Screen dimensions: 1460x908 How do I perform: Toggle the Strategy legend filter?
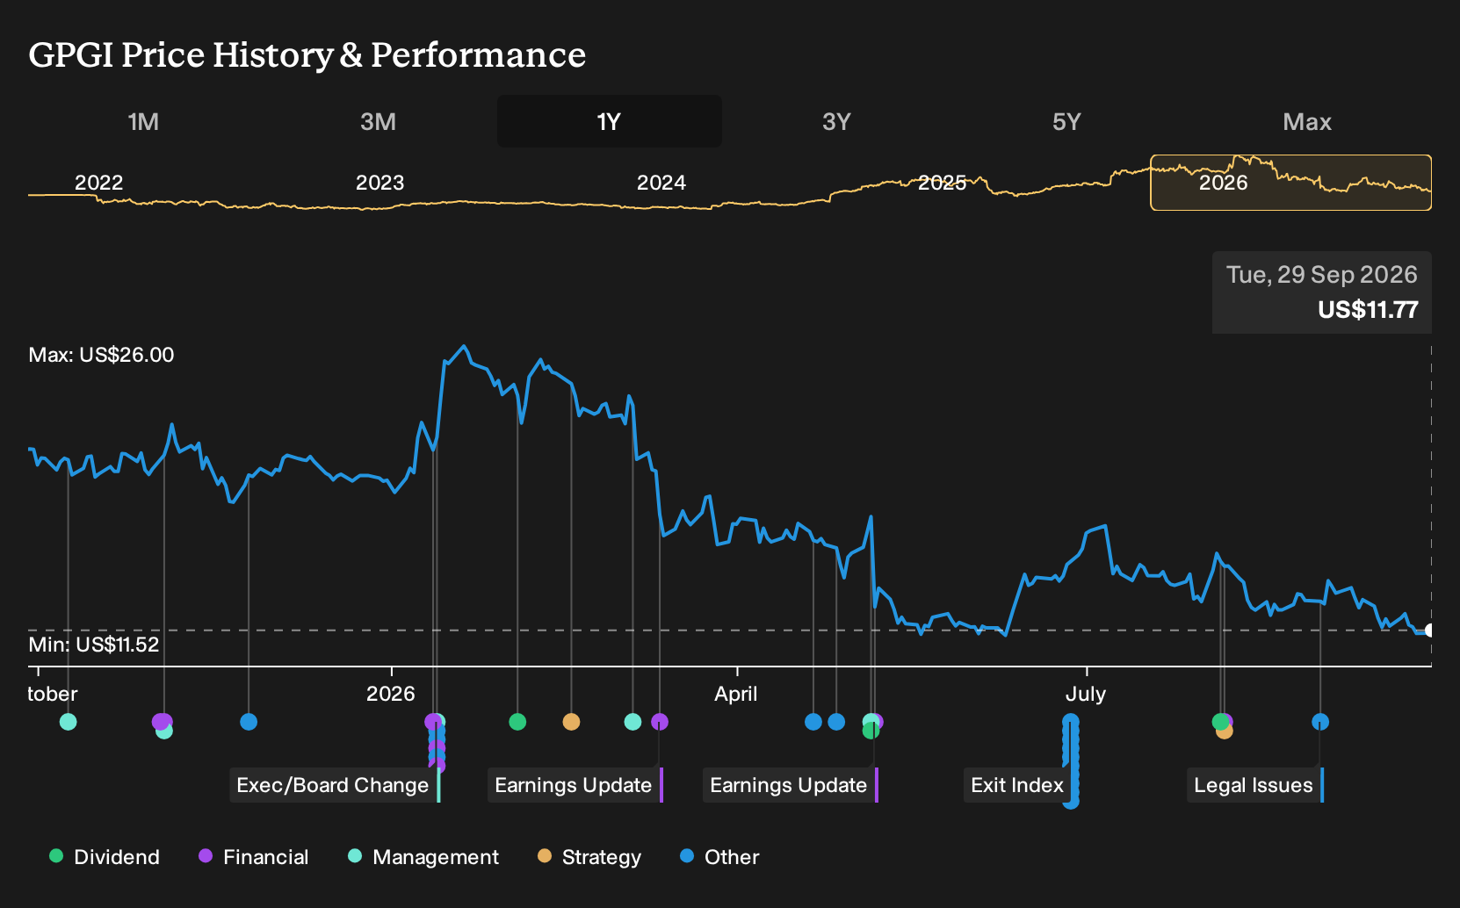click(x=589, y=857)
